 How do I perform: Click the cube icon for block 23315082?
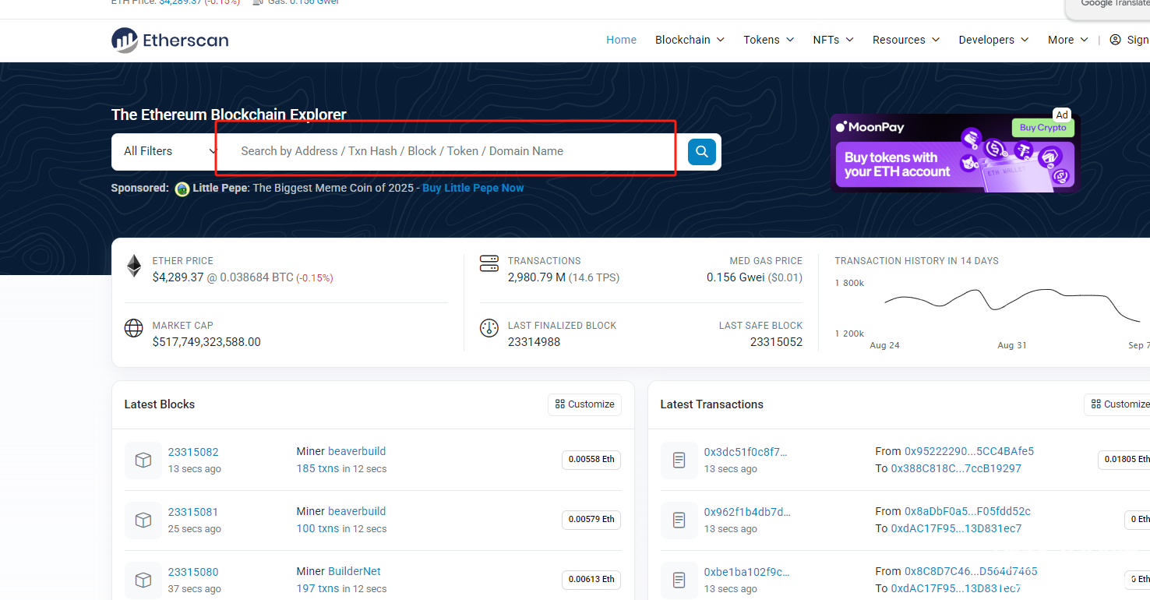[143, 461]
